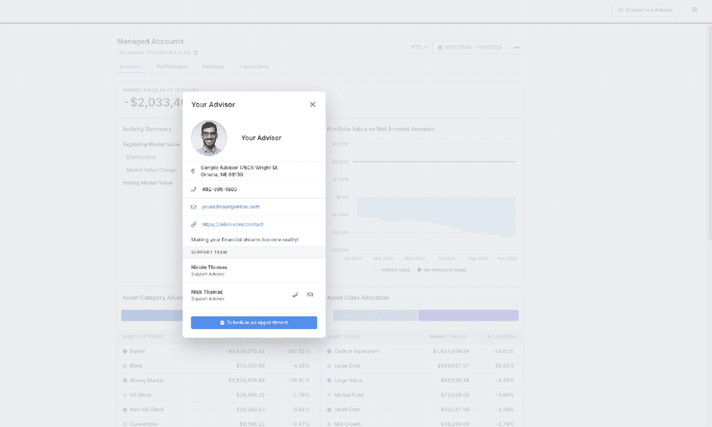Toggle Net Amount Invested legend item

tap(442, 270)
